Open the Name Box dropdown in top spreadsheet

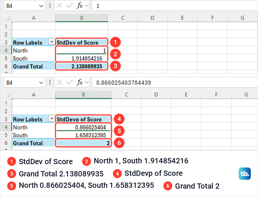point(41,6)
